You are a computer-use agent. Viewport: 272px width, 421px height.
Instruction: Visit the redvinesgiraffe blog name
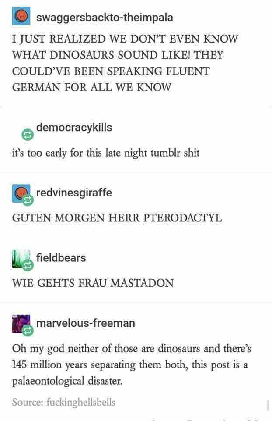pos(74,193)
